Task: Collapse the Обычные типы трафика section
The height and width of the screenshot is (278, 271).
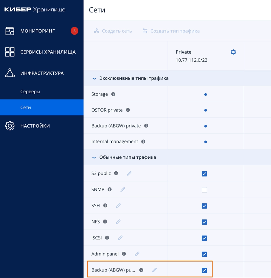Action: point(94,157)
